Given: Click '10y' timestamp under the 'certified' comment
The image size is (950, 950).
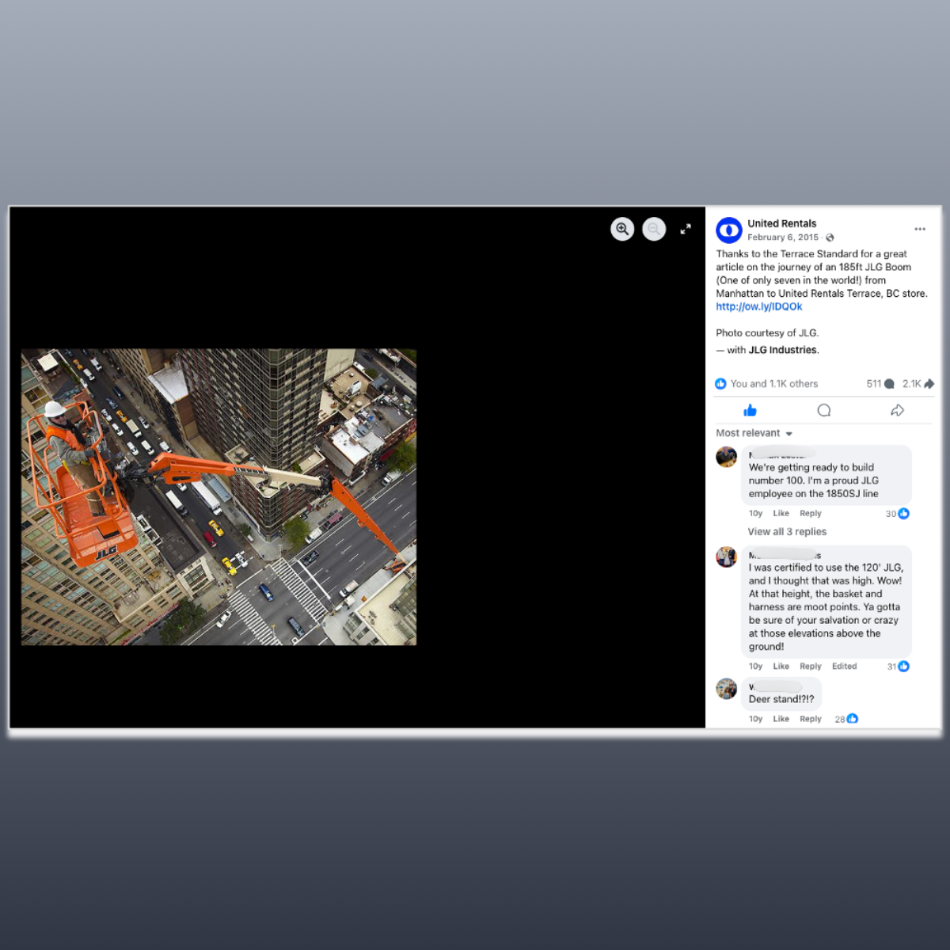Looking at the screenshot, I should [x=755, y=667].
